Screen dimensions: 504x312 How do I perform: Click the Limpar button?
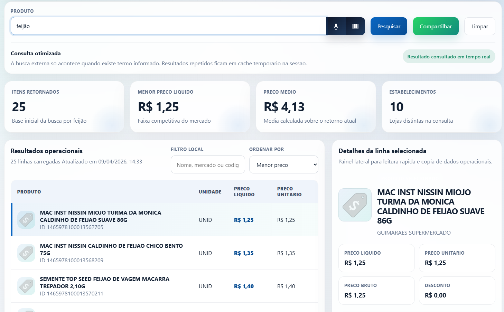click(480, 26)
